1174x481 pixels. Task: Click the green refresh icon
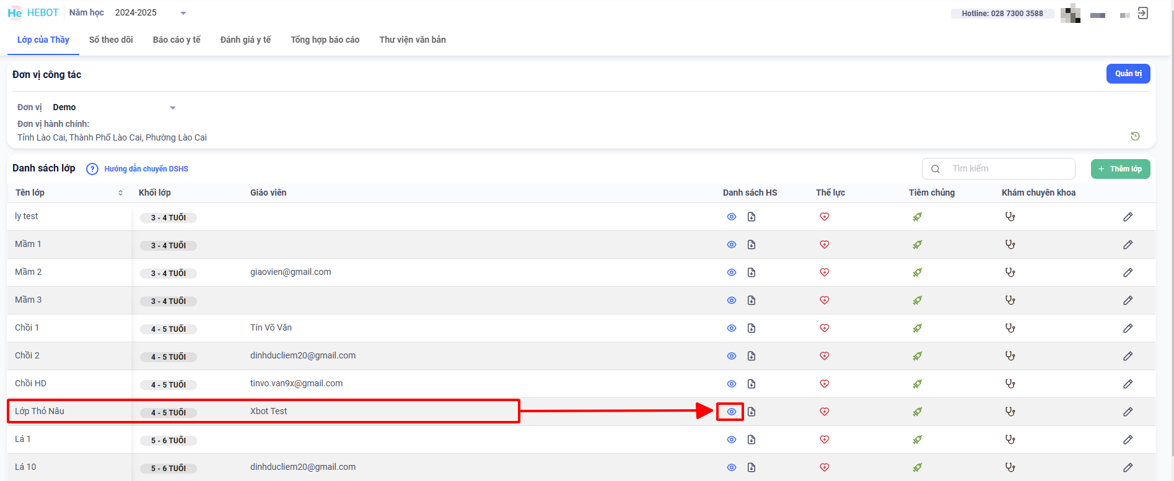click(1135, 136)
